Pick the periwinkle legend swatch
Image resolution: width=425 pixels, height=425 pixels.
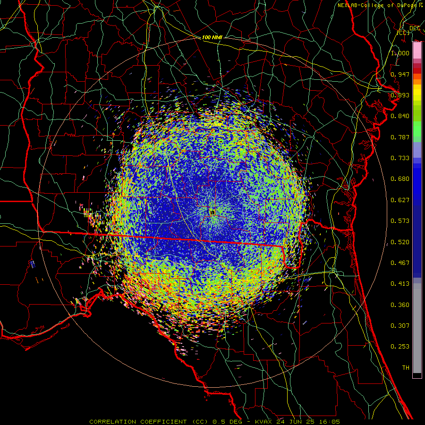pyautogui.click(x=417, y=150)
